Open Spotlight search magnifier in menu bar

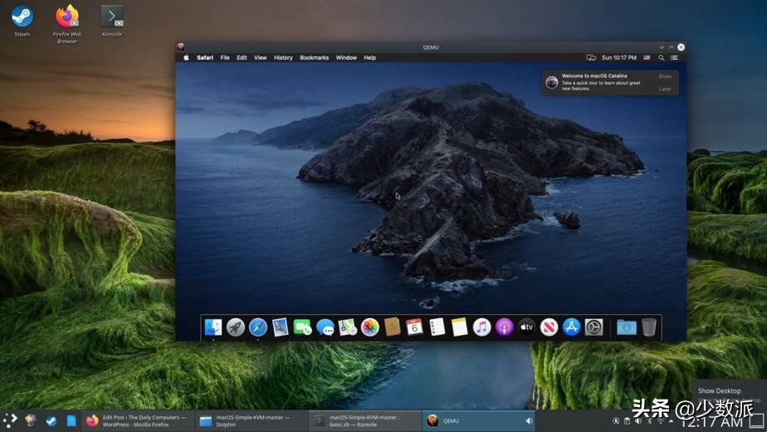pyautogui.click(x=661, y=58)
